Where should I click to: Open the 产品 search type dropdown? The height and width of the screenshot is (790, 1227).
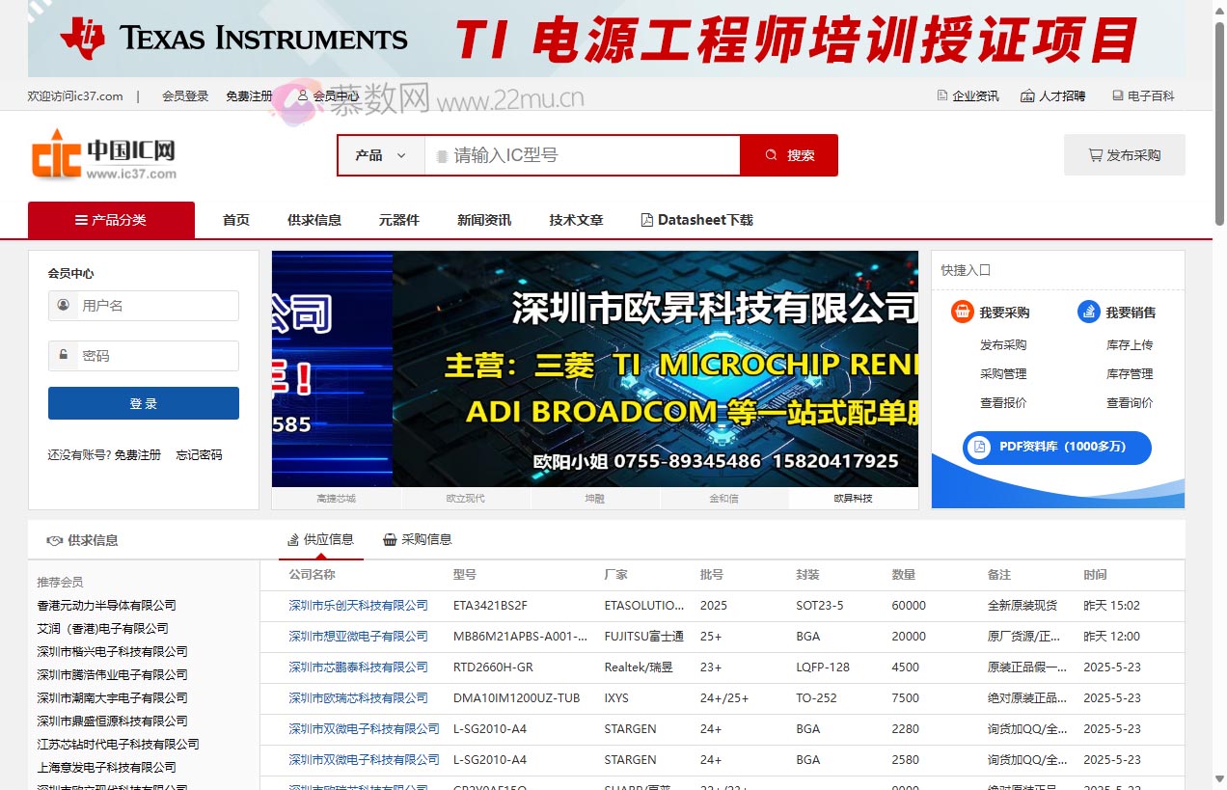(x=381, y=155)
